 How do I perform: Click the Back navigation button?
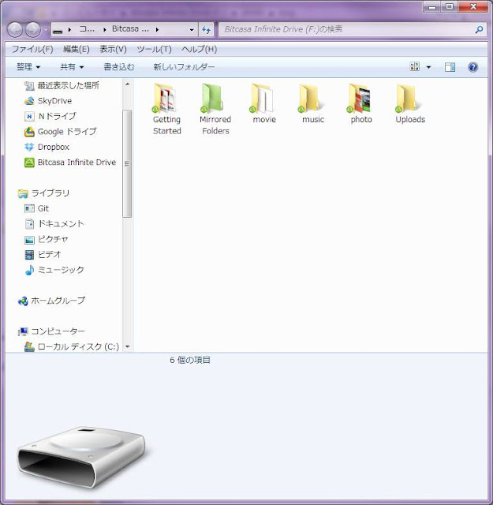tap(15, 30)
